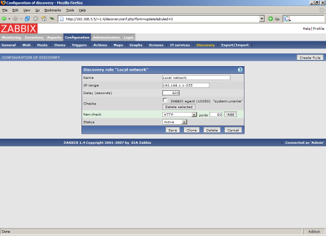Viewport: 326px width, 236px height.
Task: Switch to the Administration tab
Action: click(106, 38)
